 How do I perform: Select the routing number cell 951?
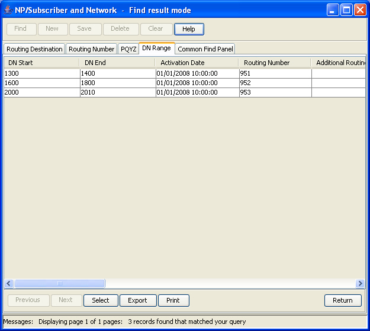(x=275, y=73)
